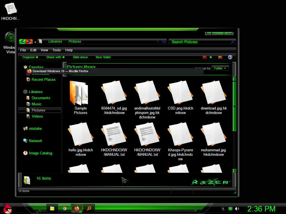Screen dimensions: 286x214
Task: Select download.jpg.hkdchndoxw file
Action: coord(214,98)
